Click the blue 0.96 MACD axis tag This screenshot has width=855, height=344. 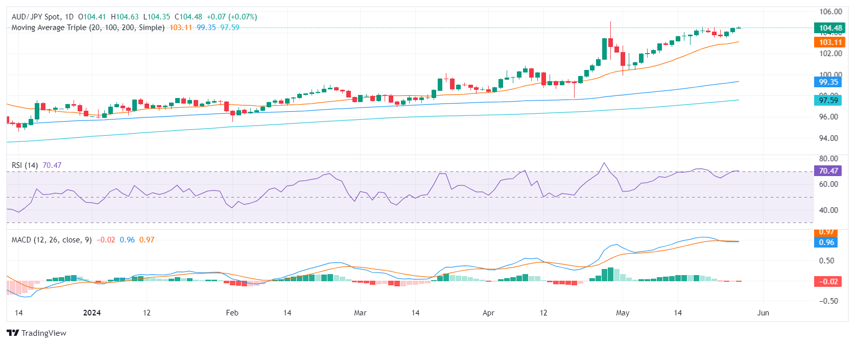[827, 242]
